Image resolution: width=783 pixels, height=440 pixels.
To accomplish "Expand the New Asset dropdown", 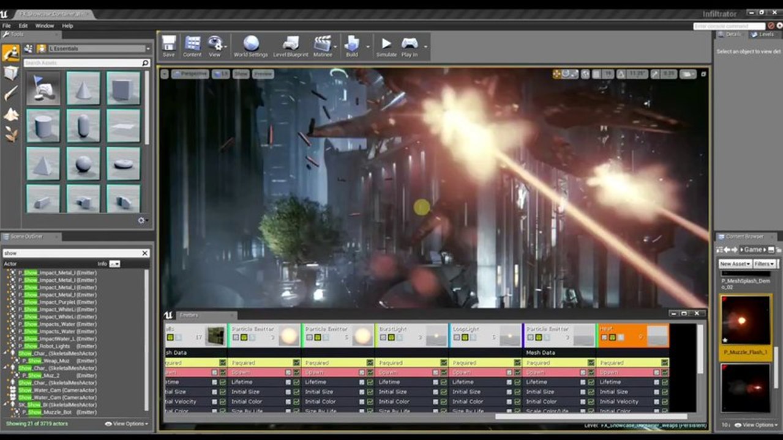I will 735,264.
